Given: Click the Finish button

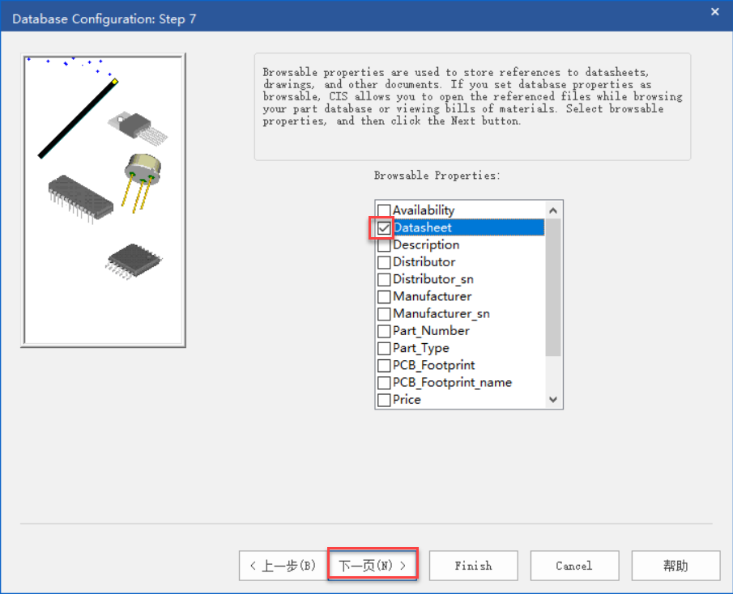Looking at the screenshot, I should tap(473, 566).
